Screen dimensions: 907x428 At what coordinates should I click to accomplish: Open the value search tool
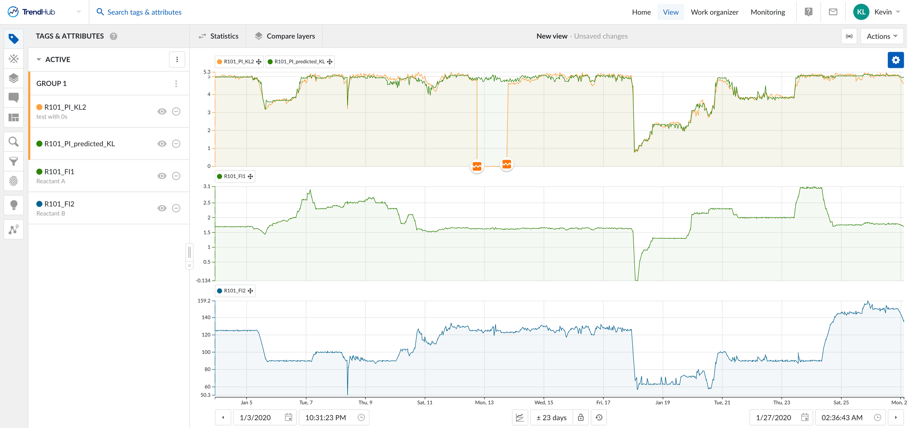(14, 141)
